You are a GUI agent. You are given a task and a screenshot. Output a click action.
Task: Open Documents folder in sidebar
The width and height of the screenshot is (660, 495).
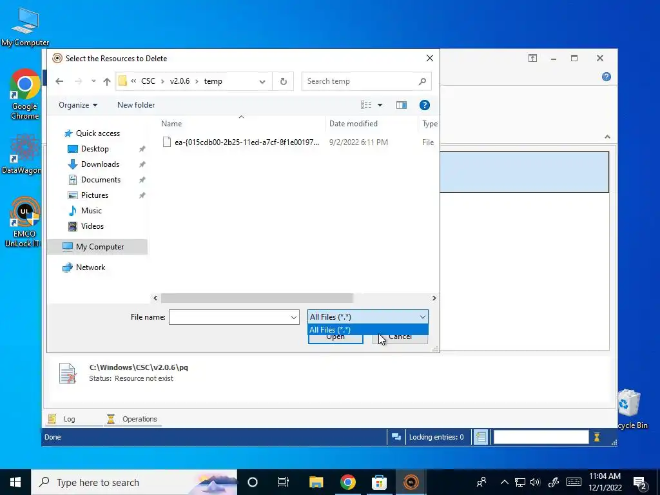(101, 180)
